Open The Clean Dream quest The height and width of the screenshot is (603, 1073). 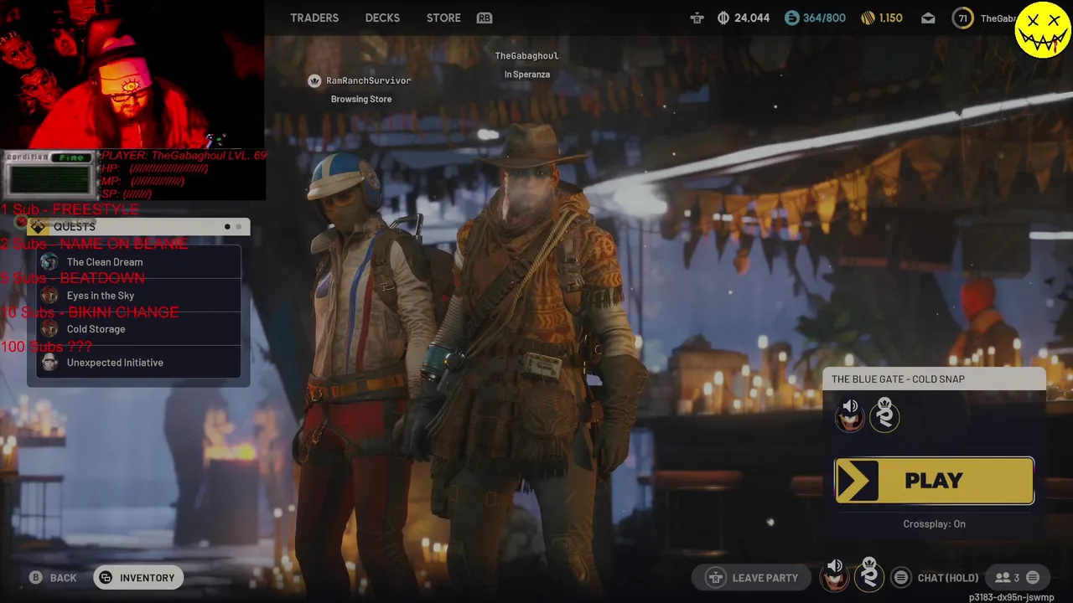[x=139, y=262]
